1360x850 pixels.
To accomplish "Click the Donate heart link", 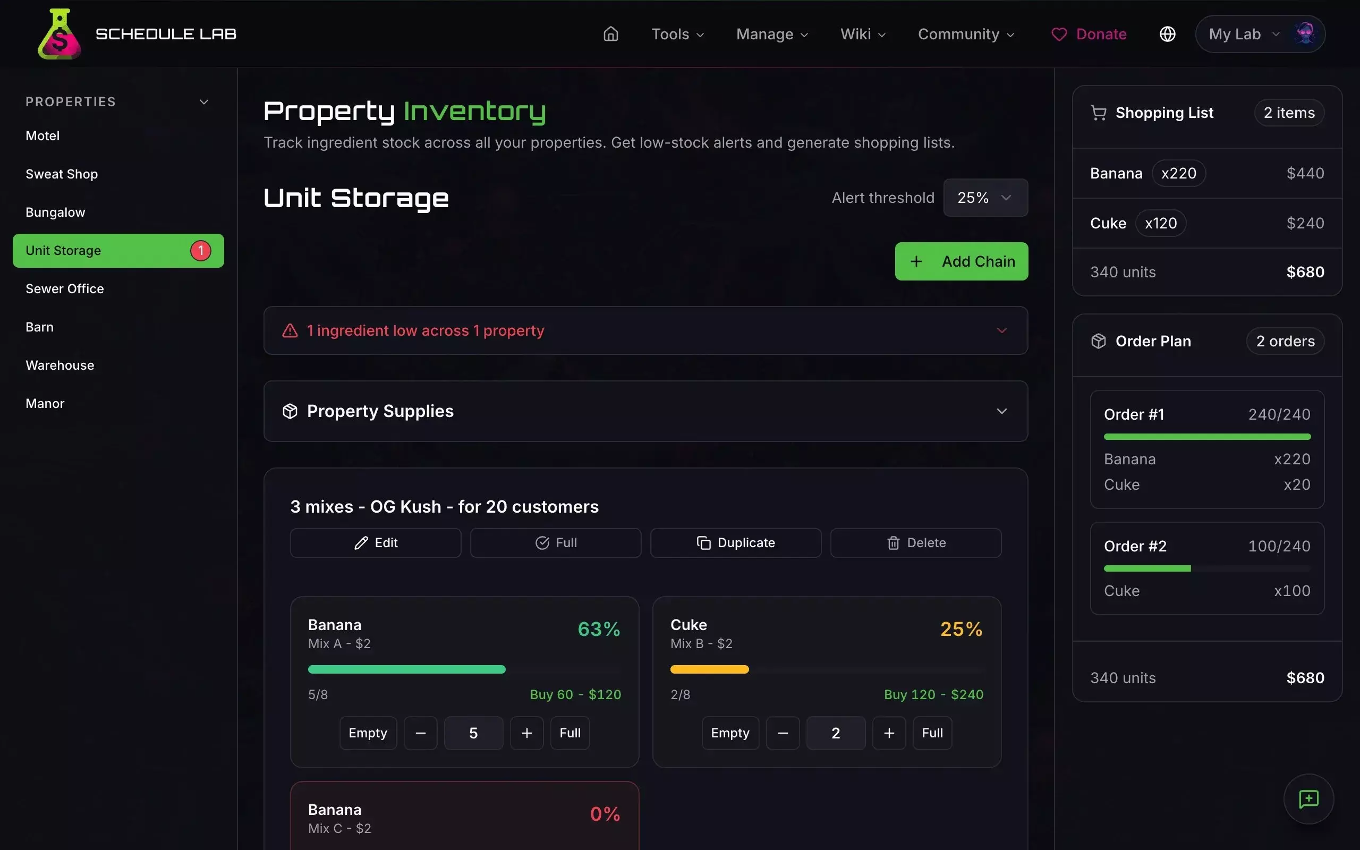I will (x=1089, y=33).
